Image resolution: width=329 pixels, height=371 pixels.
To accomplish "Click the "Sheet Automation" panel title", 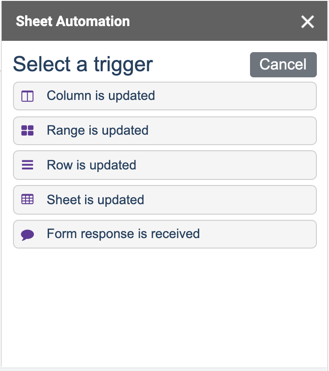I will click(x=73, y=21).
